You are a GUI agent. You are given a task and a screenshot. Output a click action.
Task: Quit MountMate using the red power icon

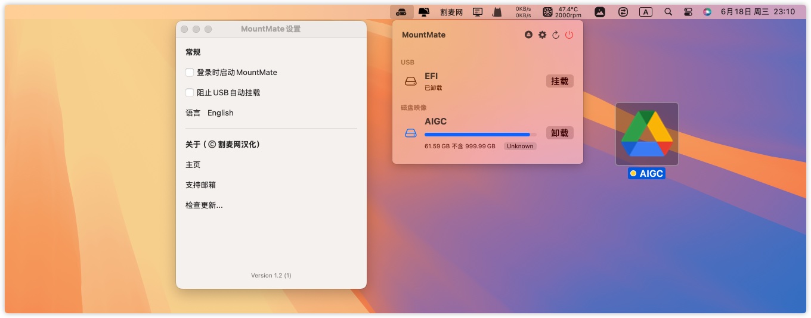point(569,35)
